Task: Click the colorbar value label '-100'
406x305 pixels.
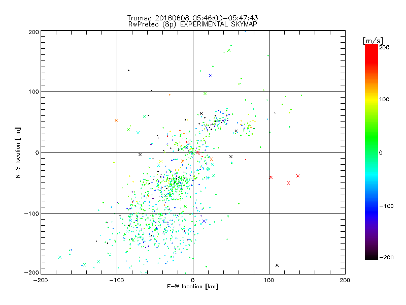Action: point(386,206)
